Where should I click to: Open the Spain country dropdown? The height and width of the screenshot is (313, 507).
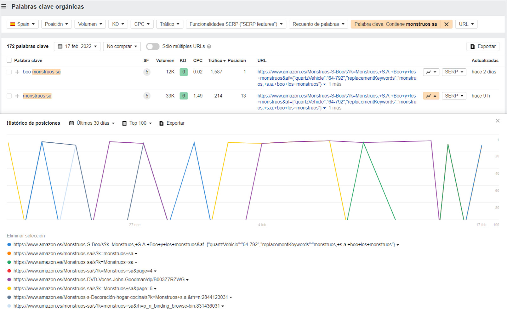[22, 24]
